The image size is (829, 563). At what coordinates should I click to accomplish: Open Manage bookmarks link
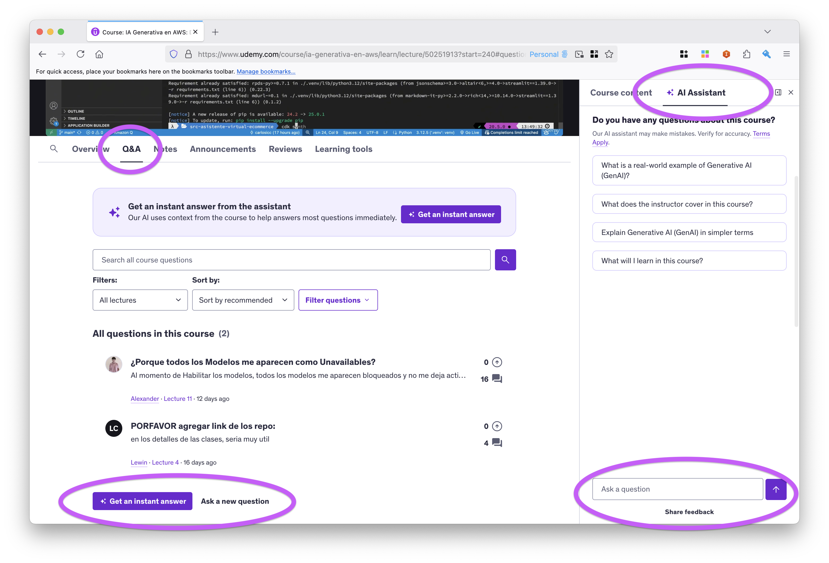266,72
